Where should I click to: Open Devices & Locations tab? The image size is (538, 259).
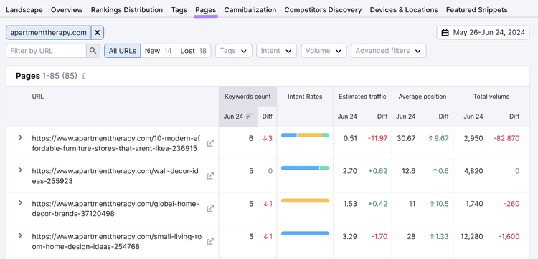click(404, 10)
